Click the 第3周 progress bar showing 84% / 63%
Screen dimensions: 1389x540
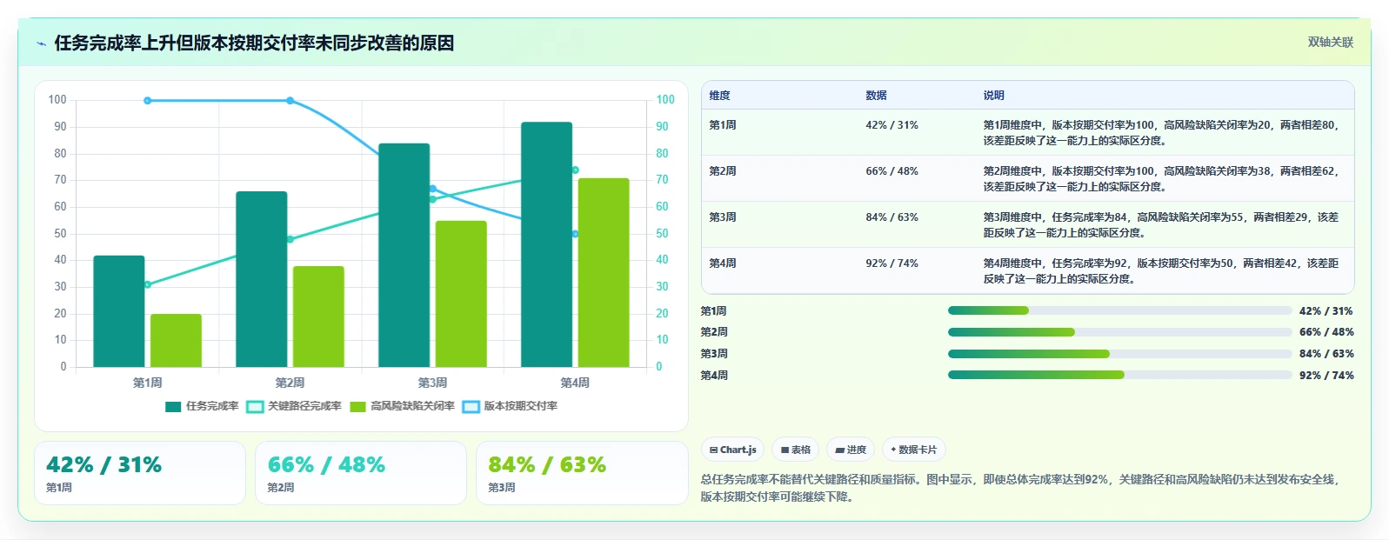1119,354
